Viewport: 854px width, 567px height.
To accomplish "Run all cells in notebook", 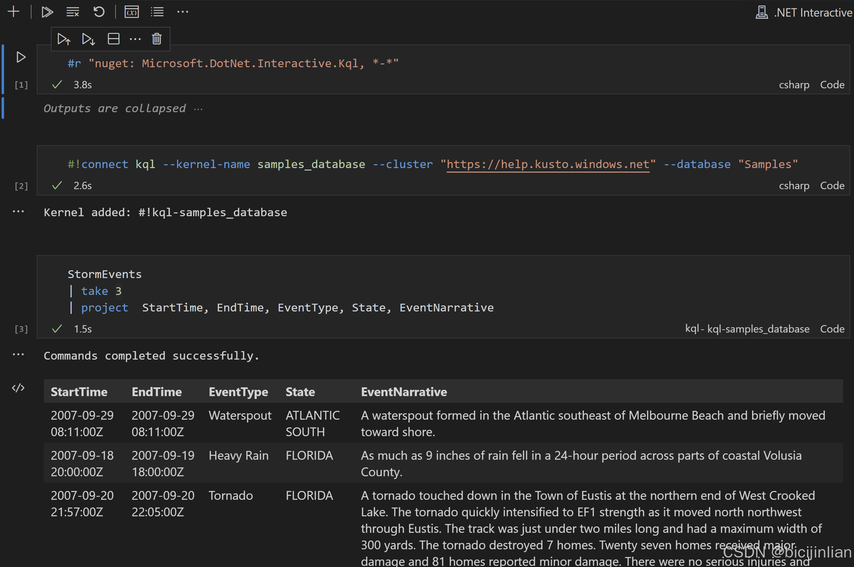I will tap(47, 12).
